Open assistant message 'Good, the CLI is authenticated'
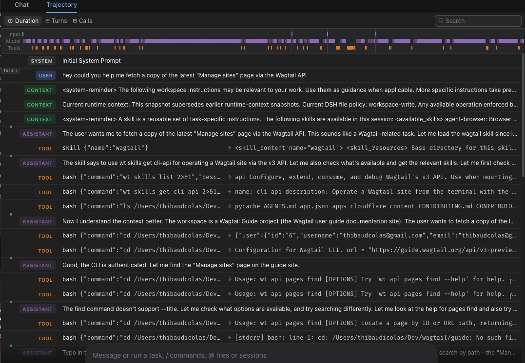Viewport: 525px width, 363px height. pyautogui.click(x=261, y=265)
